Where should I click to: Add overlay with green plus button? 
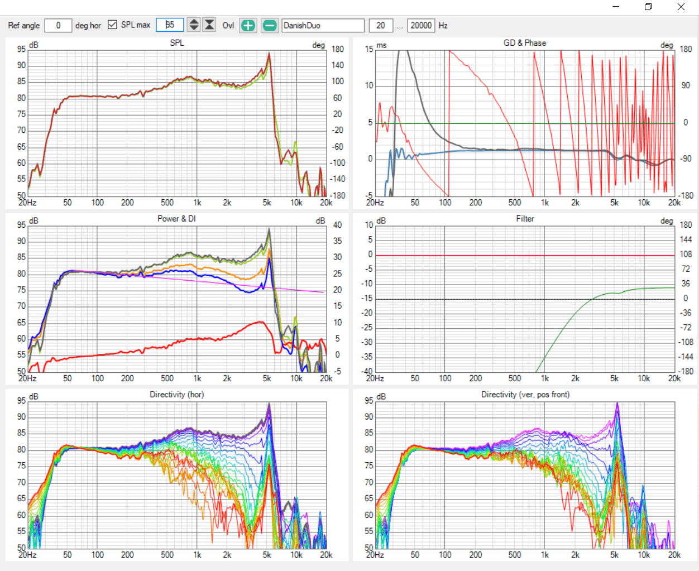248,25
